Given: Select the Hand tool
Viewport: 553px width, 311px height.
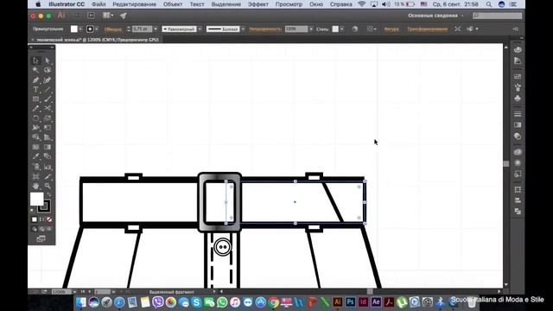Looking at the screenshot, I should tap(36, 186).
